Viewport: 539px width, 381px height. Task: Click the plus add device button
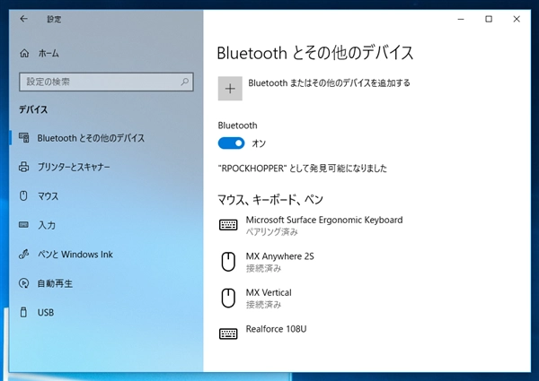coord(230,89)
